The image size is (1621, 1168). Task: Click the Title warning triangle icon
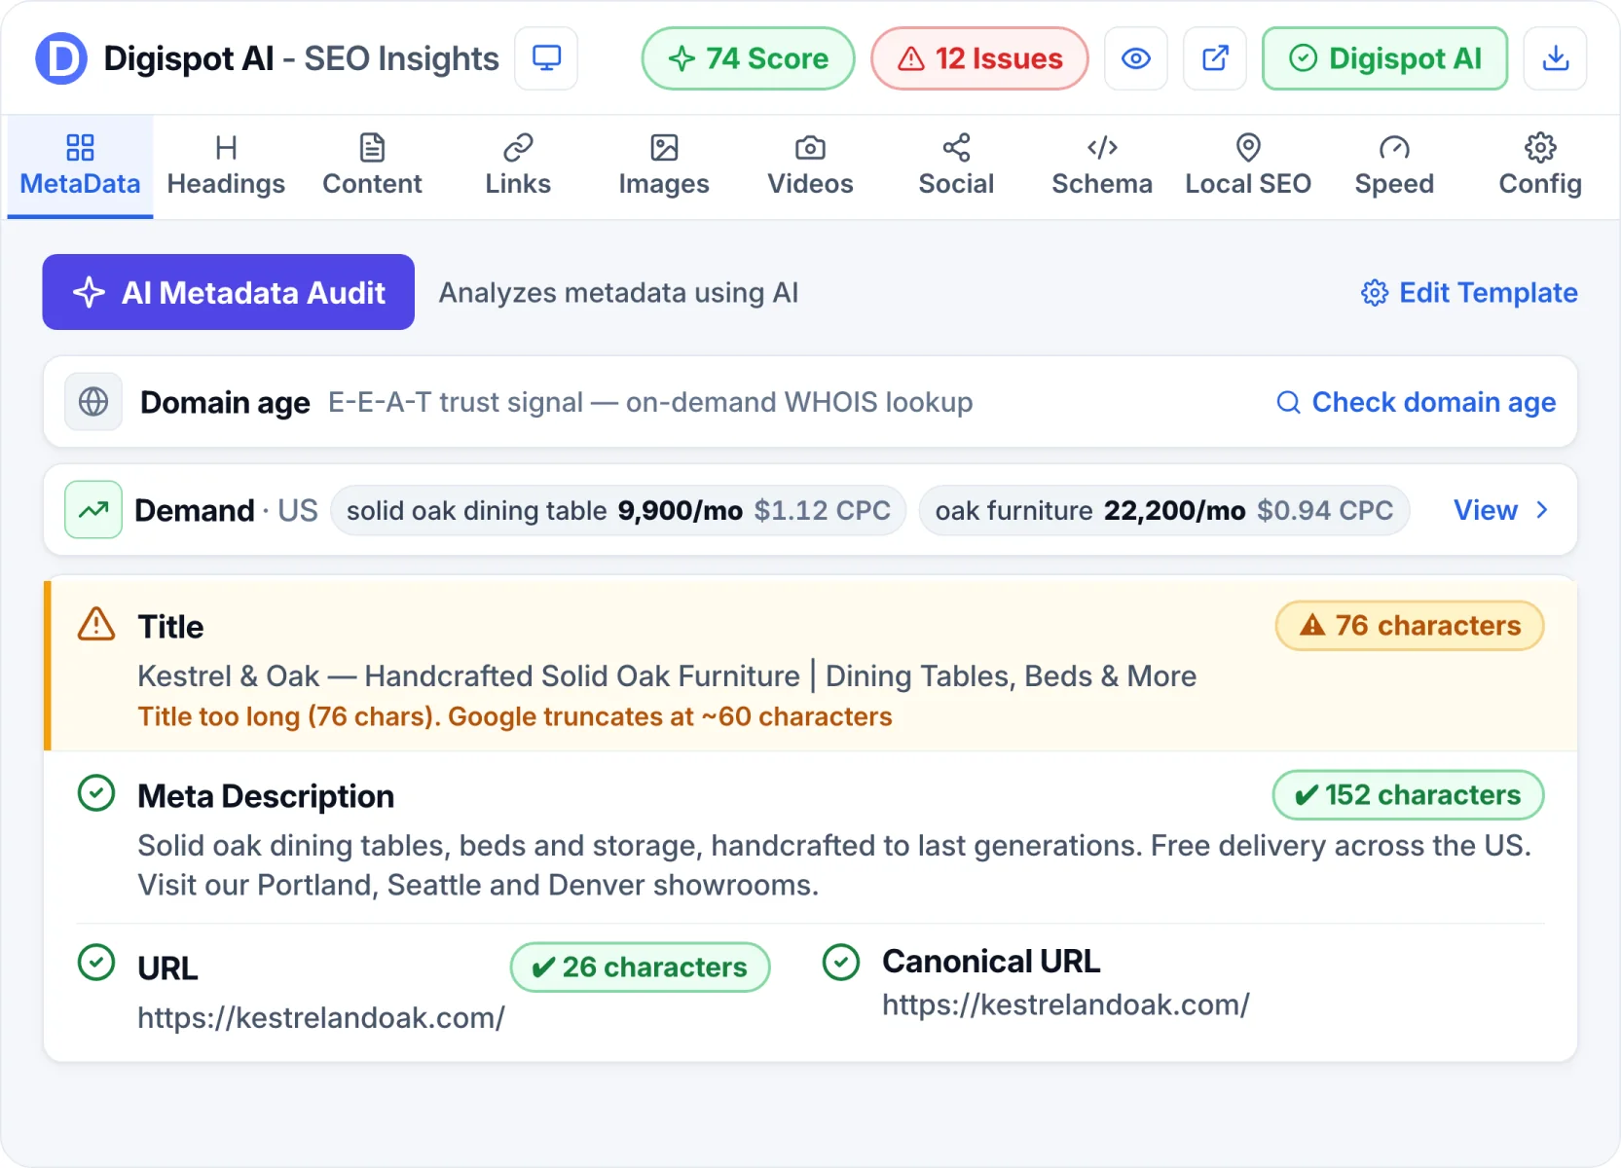(96, 624)
